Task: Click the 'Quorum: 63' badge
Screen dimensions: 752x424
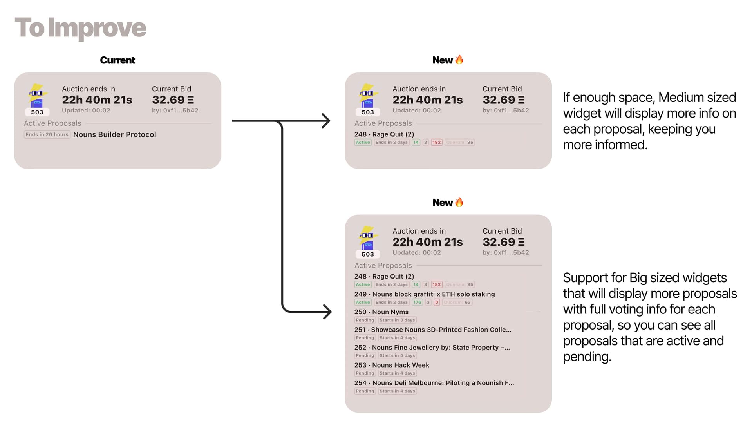Action: click(x=458, y=303)
